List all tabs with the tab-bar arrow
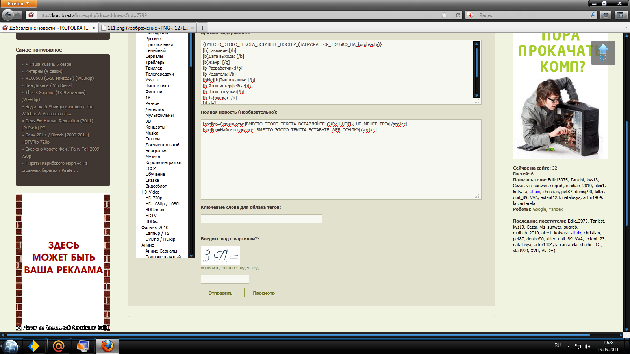This screenshot has width=630, height=354. click(x=626, y=28)
